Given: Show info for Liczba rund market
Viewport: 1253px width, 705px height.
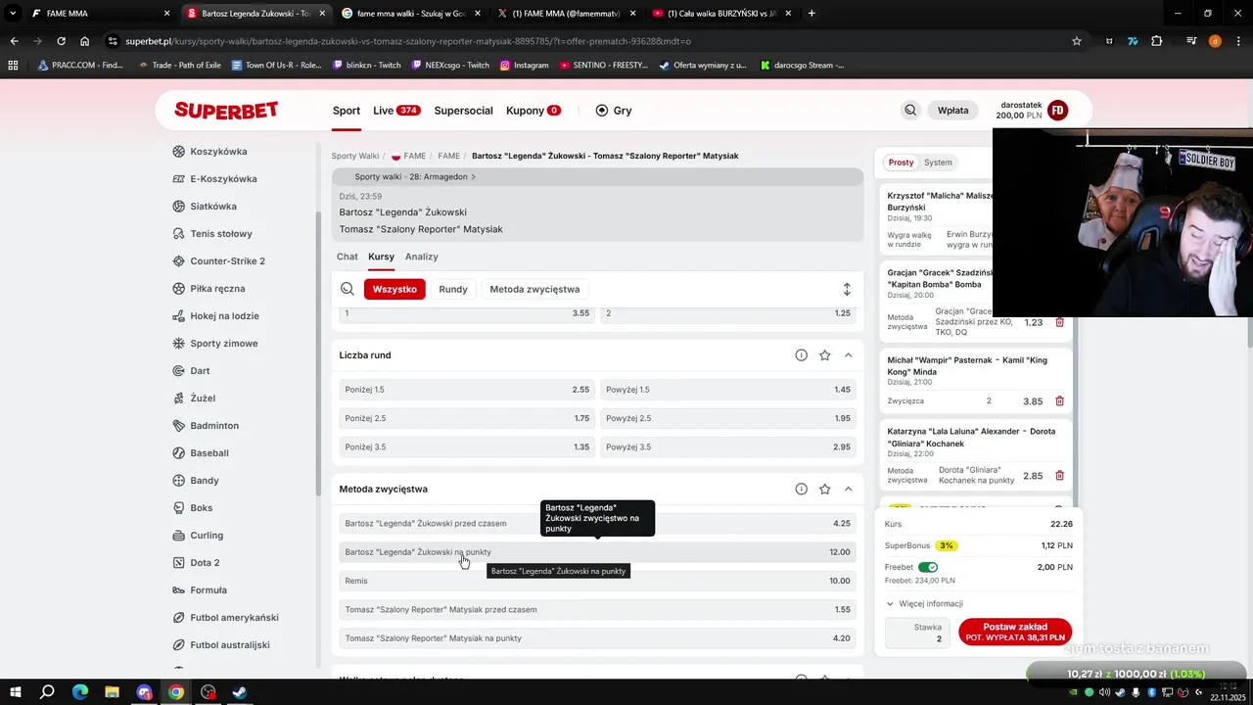Looking at the screenshot, I should coord(802,355).
